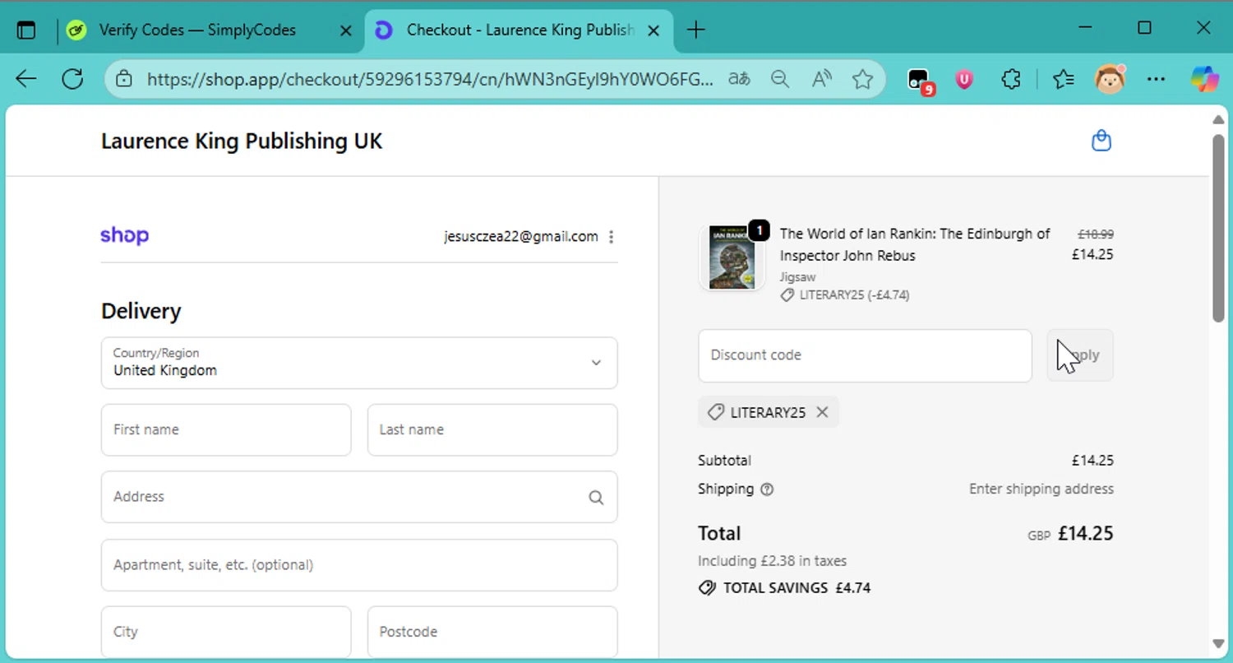Open the Extensions puzzle piece icon
The width and height of the screenshot is (1233, 663).
1011,79
